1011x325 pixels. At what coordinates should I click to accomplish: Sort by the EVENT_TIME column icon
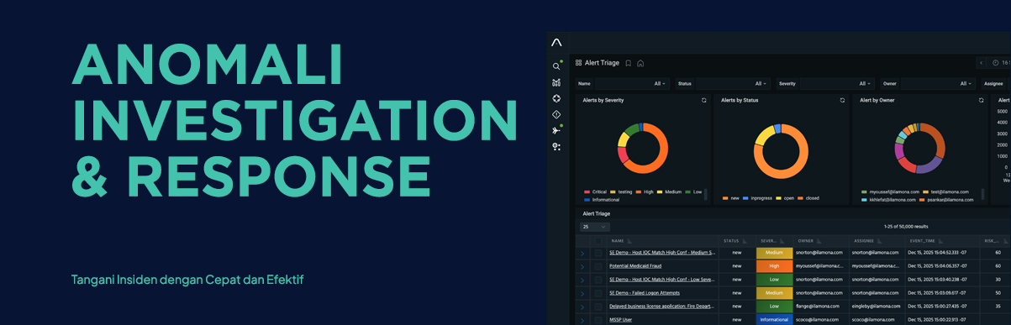(x=940, y=241)
